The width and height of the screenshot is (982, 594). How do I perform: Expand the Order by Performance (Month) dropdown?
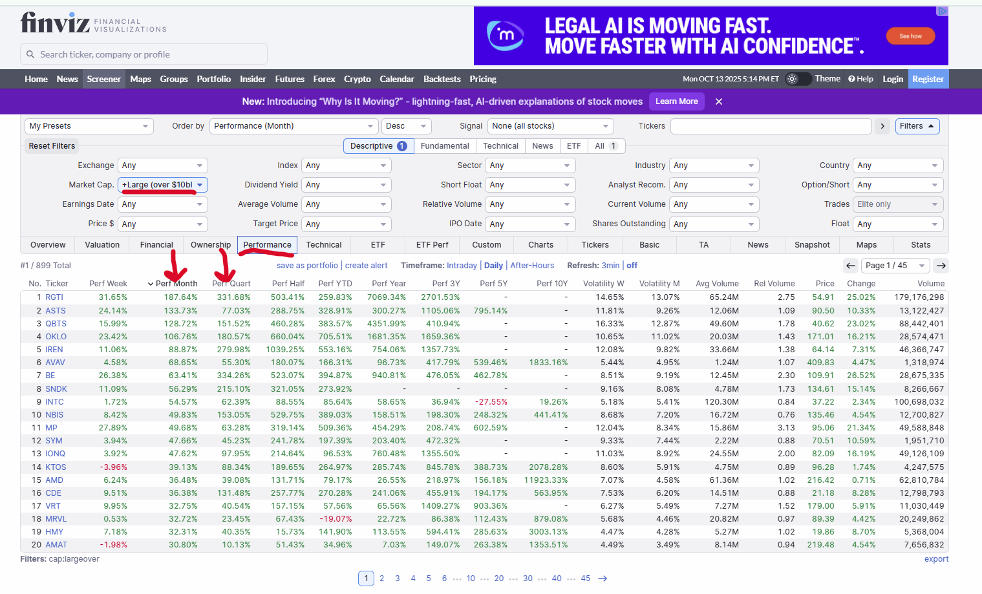pyautogui.click(x=294, y=126)
